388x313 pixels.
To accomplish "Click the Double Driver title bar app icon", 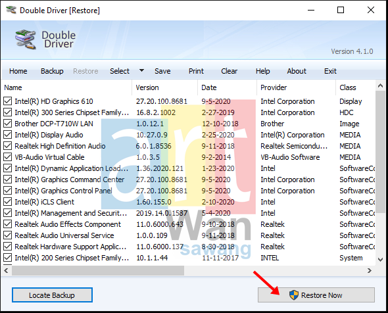I will coord(11,10).
